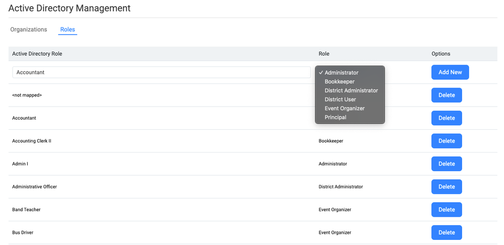Select Principal in the role dropdown
The image size is (504, 245).
pyautogui.click(x=335, y=117)
